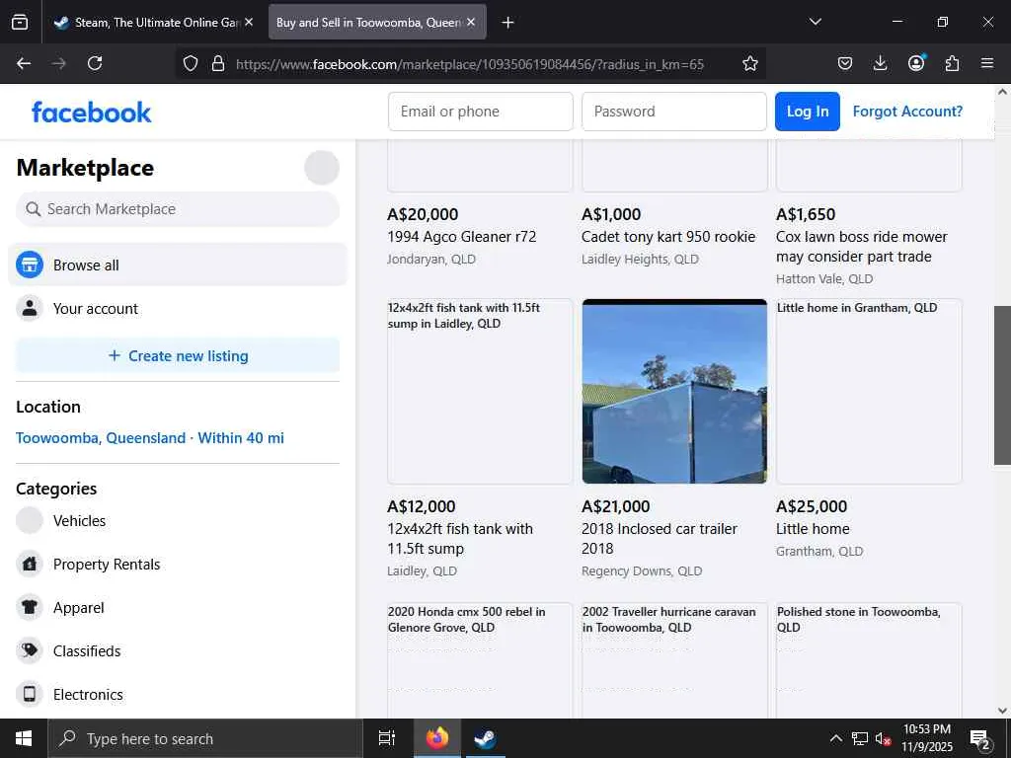
Task: Open 2018 Inclosed car trailer listing title
Action: tap(659, 539)
